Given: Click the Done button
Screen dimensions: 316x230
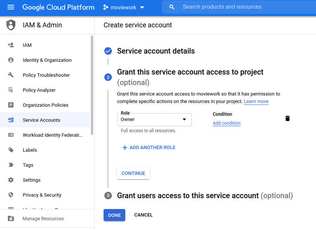Looking at the screenshot, I should coord(114,215).
